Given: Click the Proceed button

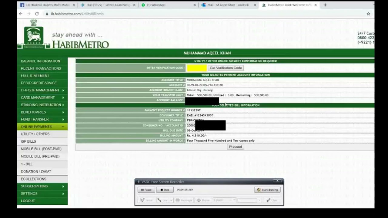Looking at the screenshot, I should point(236,147).
